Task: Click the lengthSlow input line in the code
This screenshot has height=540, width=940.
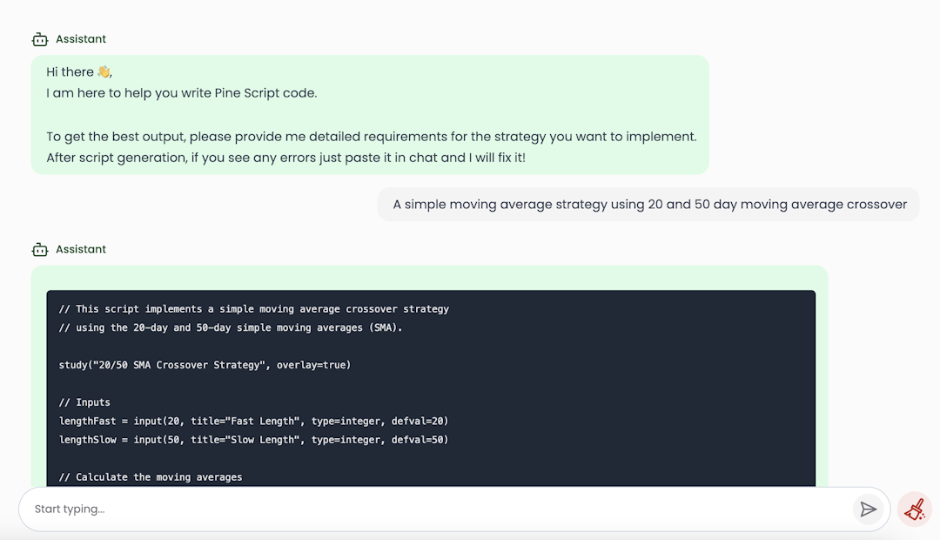Action: 252,440
